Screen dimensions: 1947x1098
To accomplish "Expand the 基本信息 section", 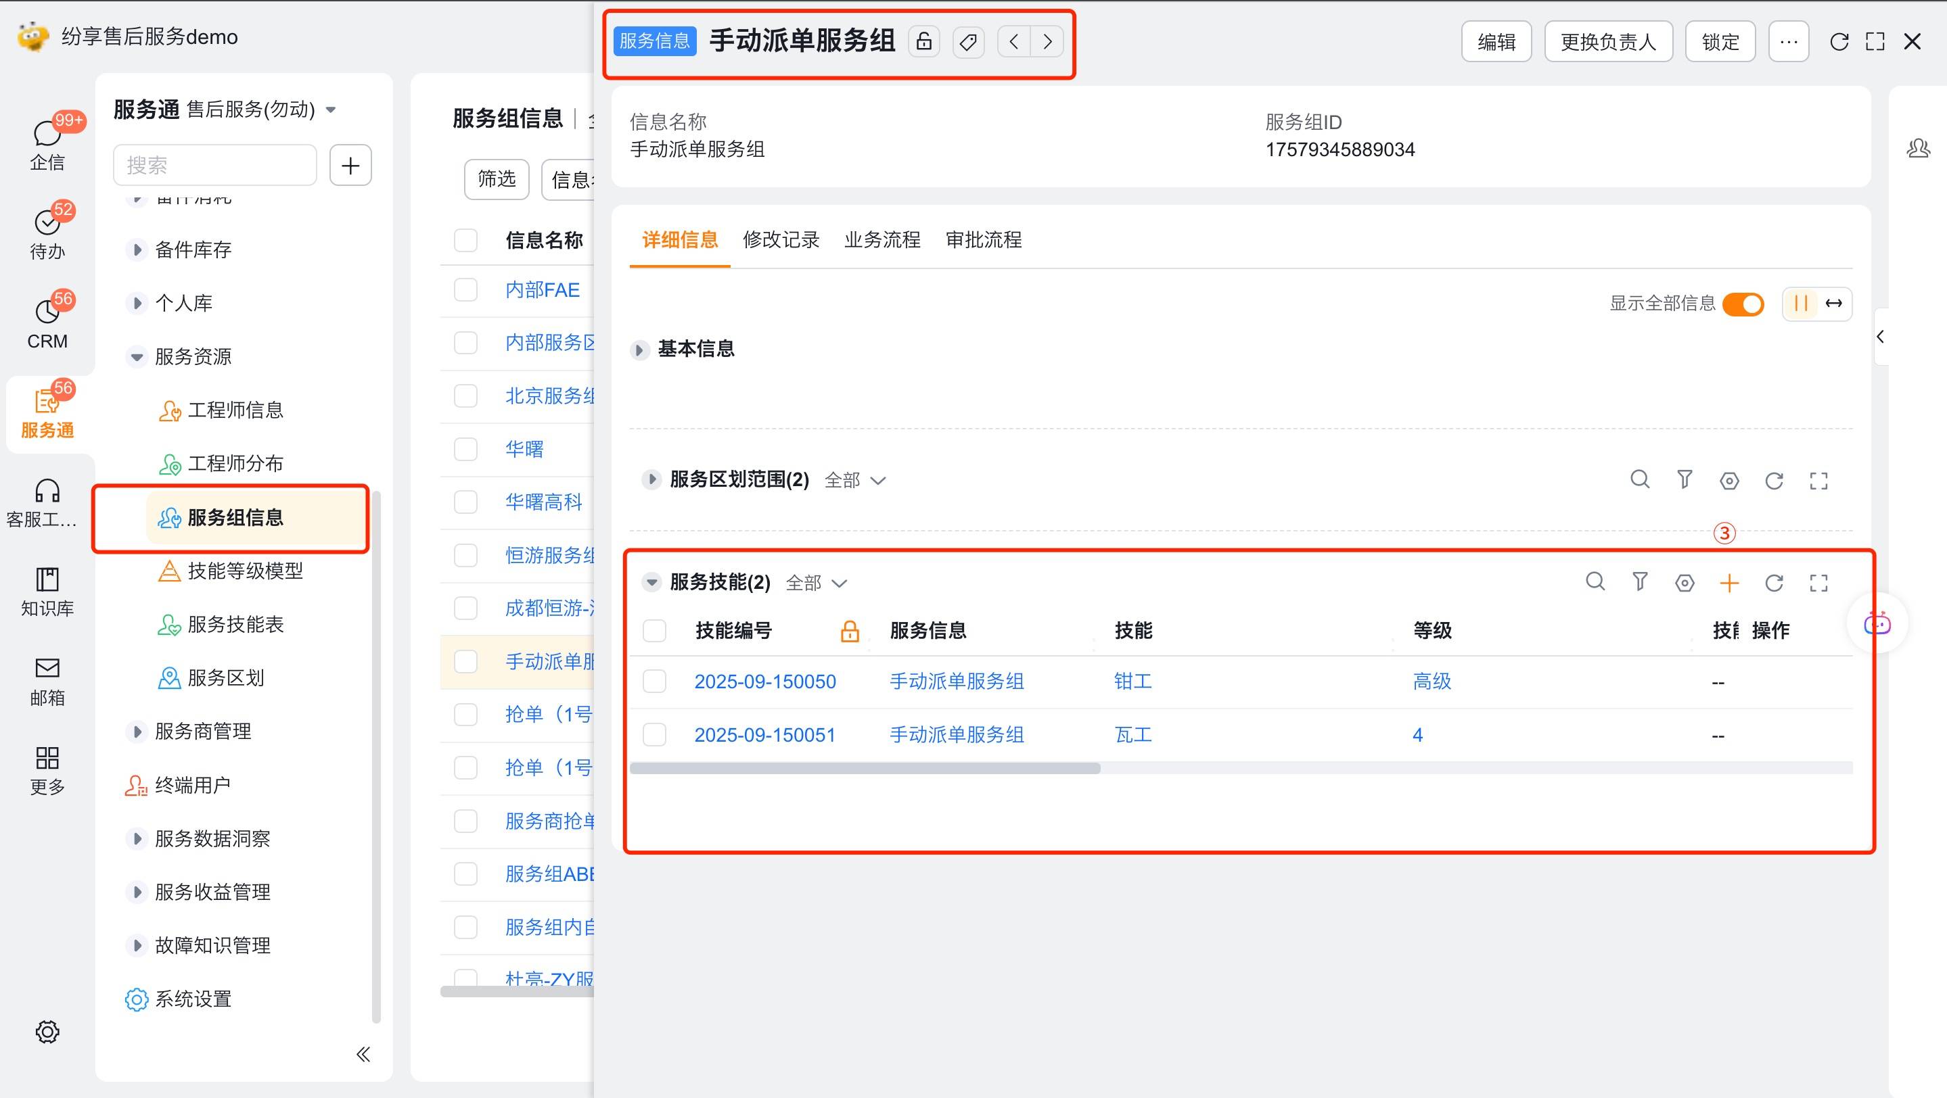I will (639, 350).
